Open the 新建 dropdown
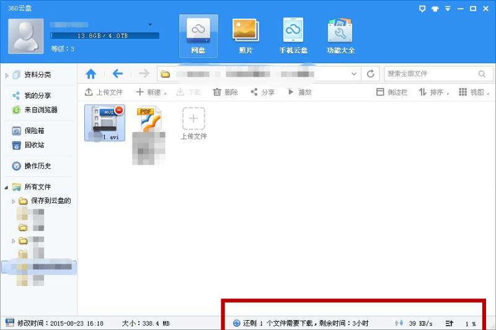This screenshot has width=496, height=330. pyautogui.click(x=151, y=92)
